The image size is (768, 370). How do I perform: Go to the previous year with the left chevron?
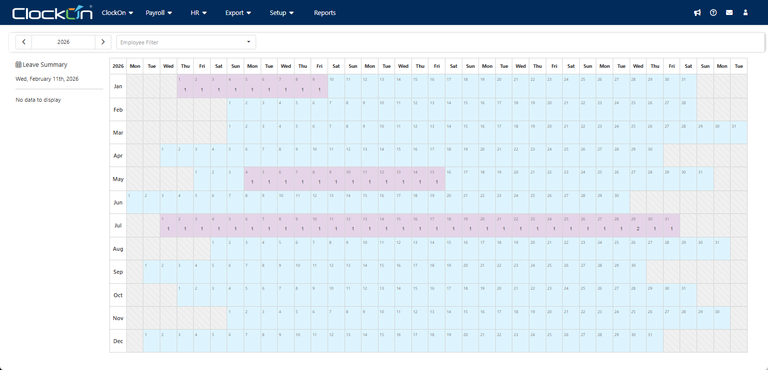24,42
